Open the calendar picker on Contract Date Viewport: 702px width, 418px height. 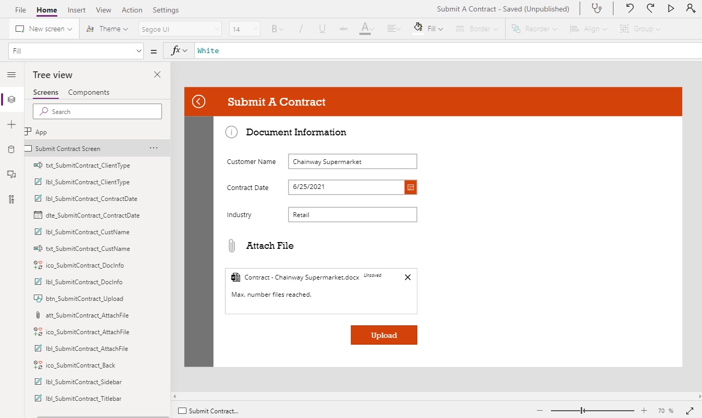click(x=411, y=187)
